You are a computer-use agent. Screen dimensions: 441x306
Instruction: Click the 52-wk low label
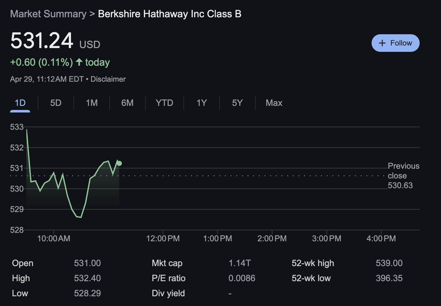(311, 278)
